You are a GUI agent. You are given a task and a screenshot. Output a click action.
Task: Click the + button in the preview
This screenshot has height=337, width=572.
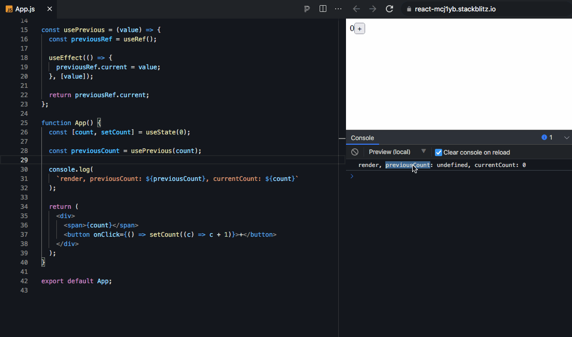[359, 28]
